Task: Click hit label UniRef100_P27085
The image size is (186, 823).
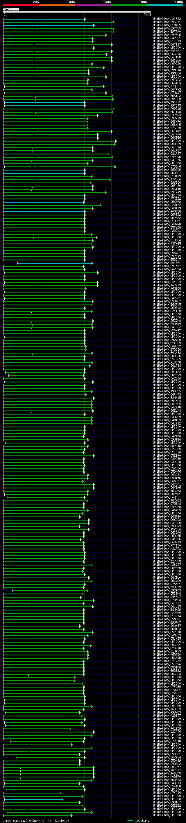Action: pyautogui.click(x=167, y=449)
